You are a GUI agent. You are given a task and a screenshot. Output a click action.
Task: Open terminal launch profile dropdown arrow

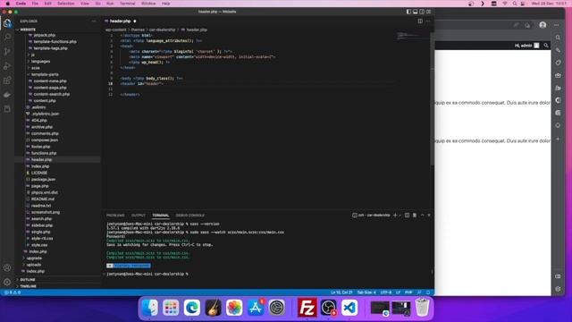coord(400,215)
